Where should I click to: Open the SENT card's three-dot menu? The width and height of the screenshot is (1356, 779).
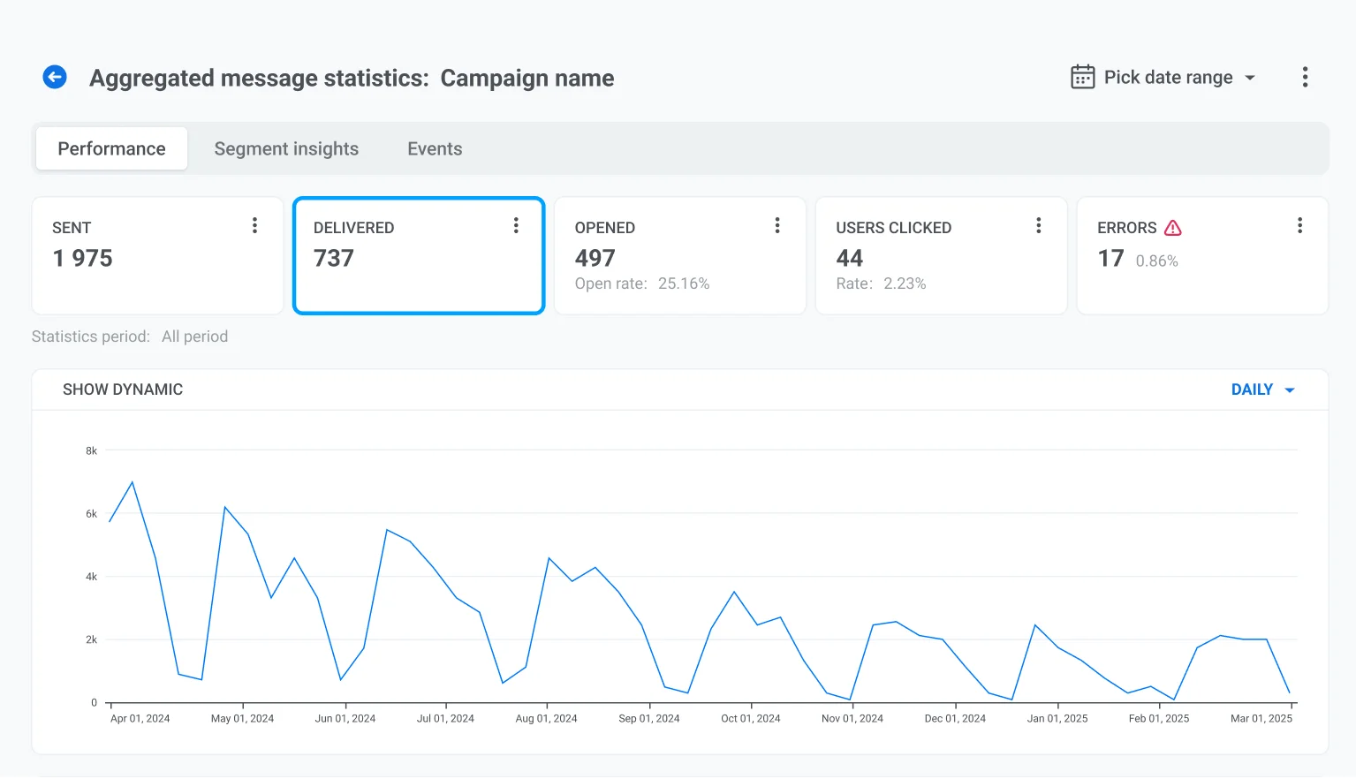click(254, 226)
